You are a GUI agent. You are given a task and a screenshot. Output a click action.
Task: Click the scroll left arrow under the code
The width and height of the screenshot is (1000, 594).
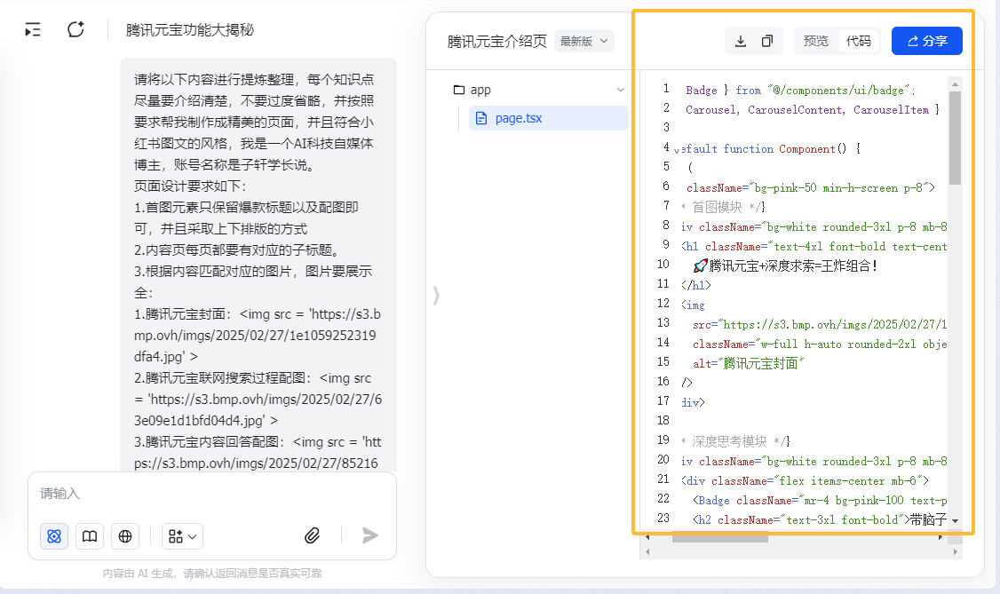tap(647, 552)
